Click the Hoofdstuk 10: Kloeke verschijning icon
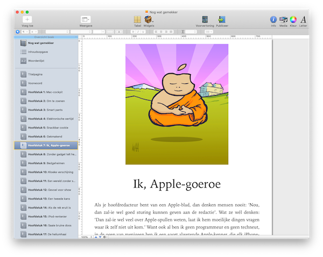 tap(23, 172)
